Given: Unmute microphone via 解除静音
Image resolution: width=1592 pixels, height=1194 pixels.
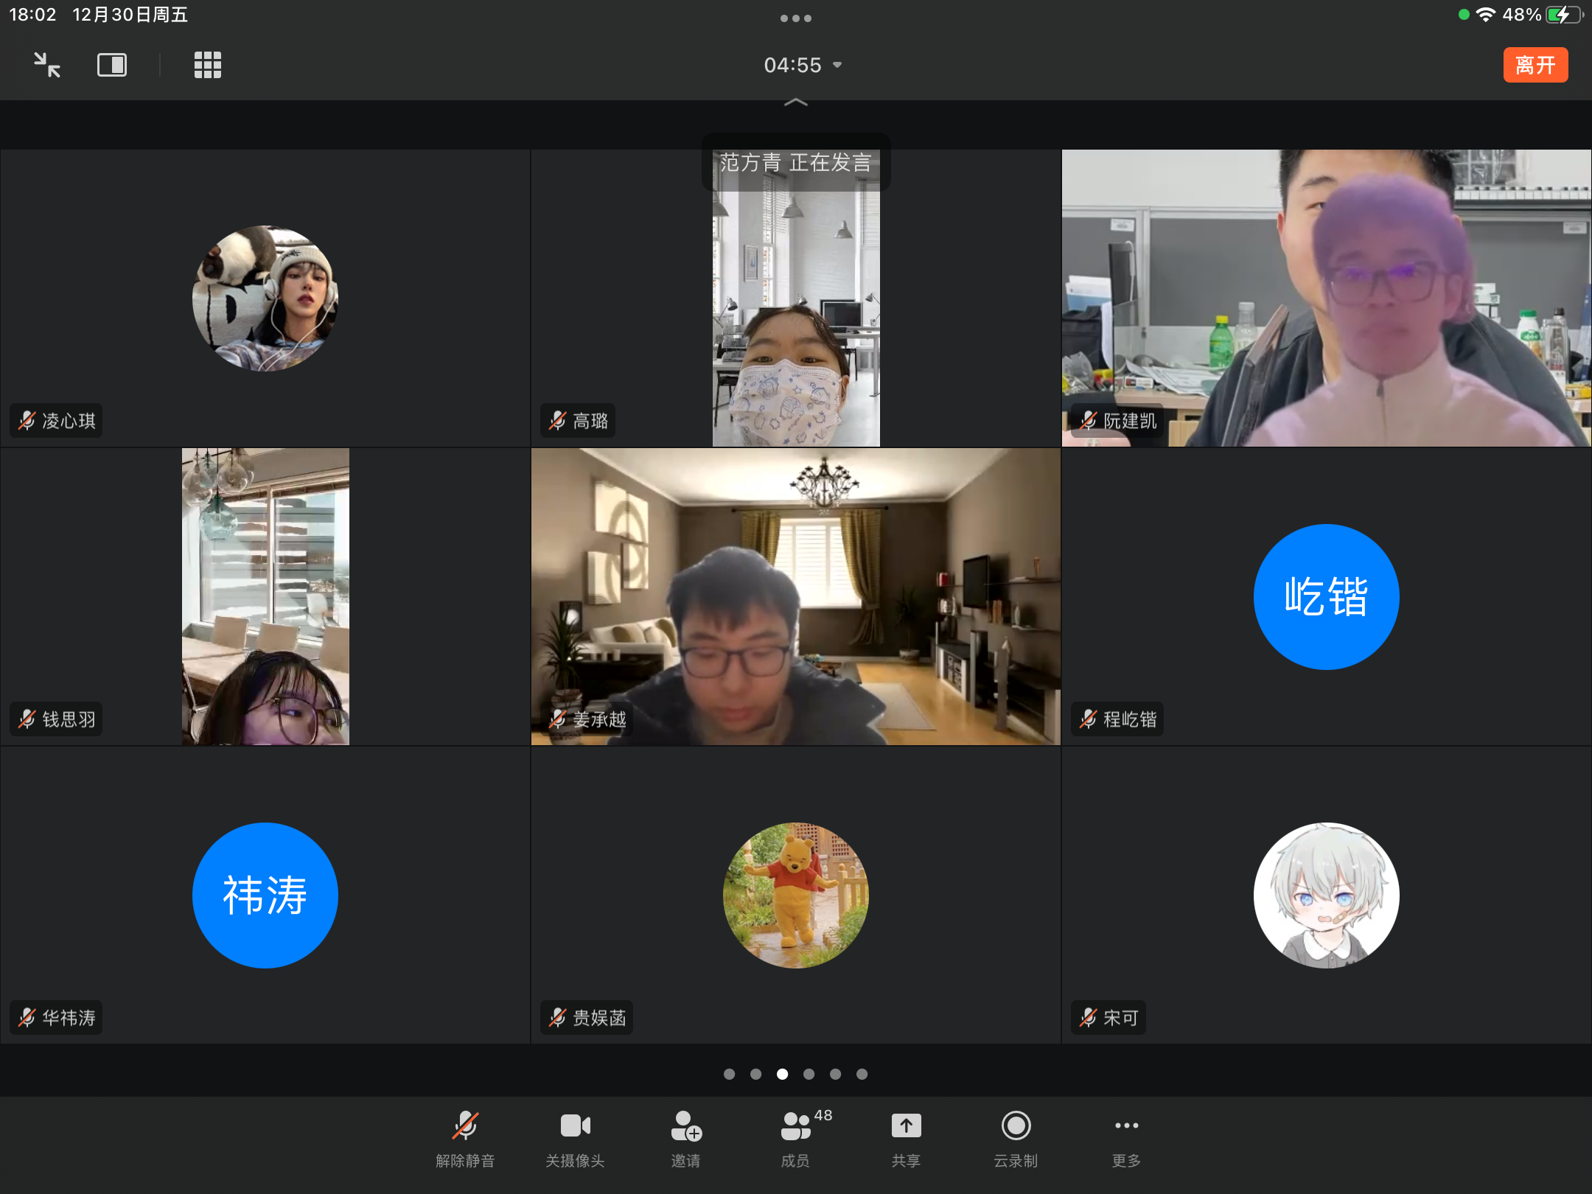Looking at the screenshot, I should tap(465, 1139).
